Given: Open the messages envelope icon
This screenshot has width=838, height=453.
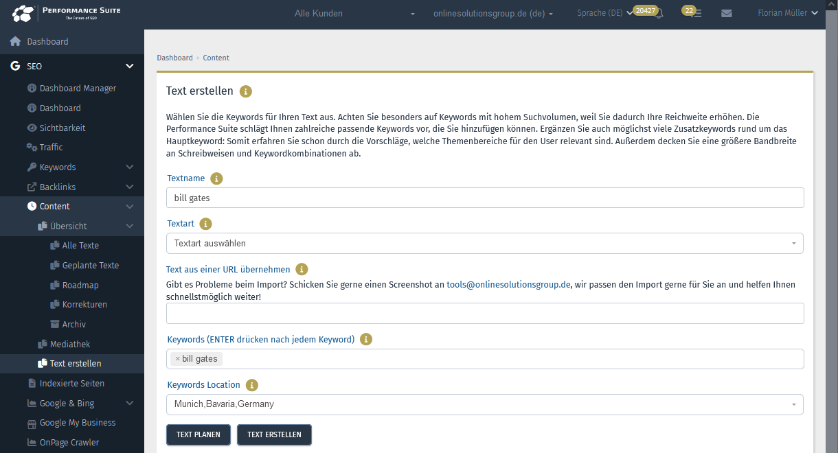Looking at the screenshot, I should pos(727,13).
